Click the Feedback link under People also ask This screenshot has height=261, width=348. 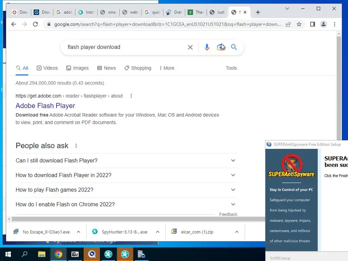pos(228,214)
